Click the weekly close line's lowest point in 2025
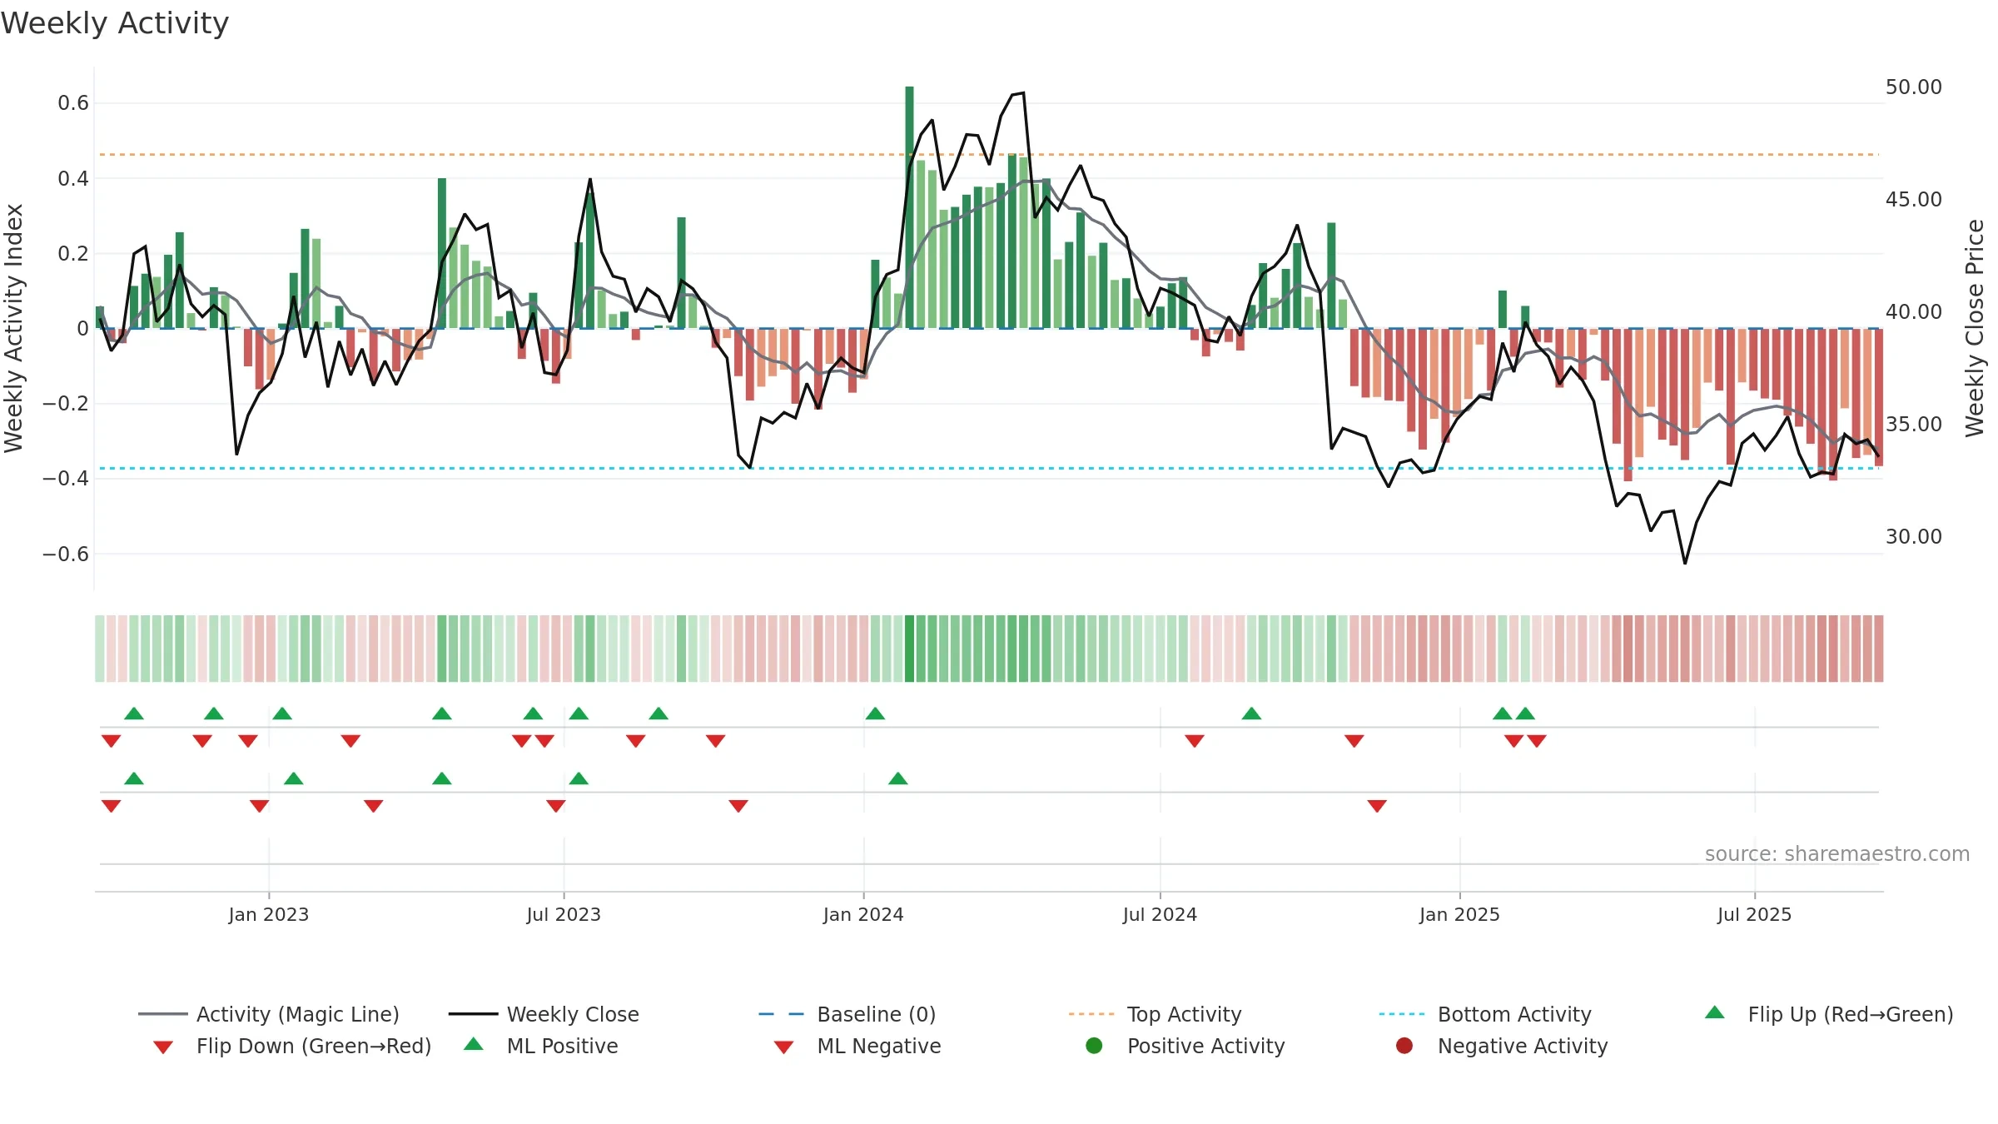 (x=1685, y=564)
